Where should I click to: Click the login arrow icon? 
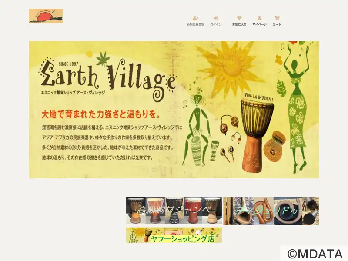(216, 18)
